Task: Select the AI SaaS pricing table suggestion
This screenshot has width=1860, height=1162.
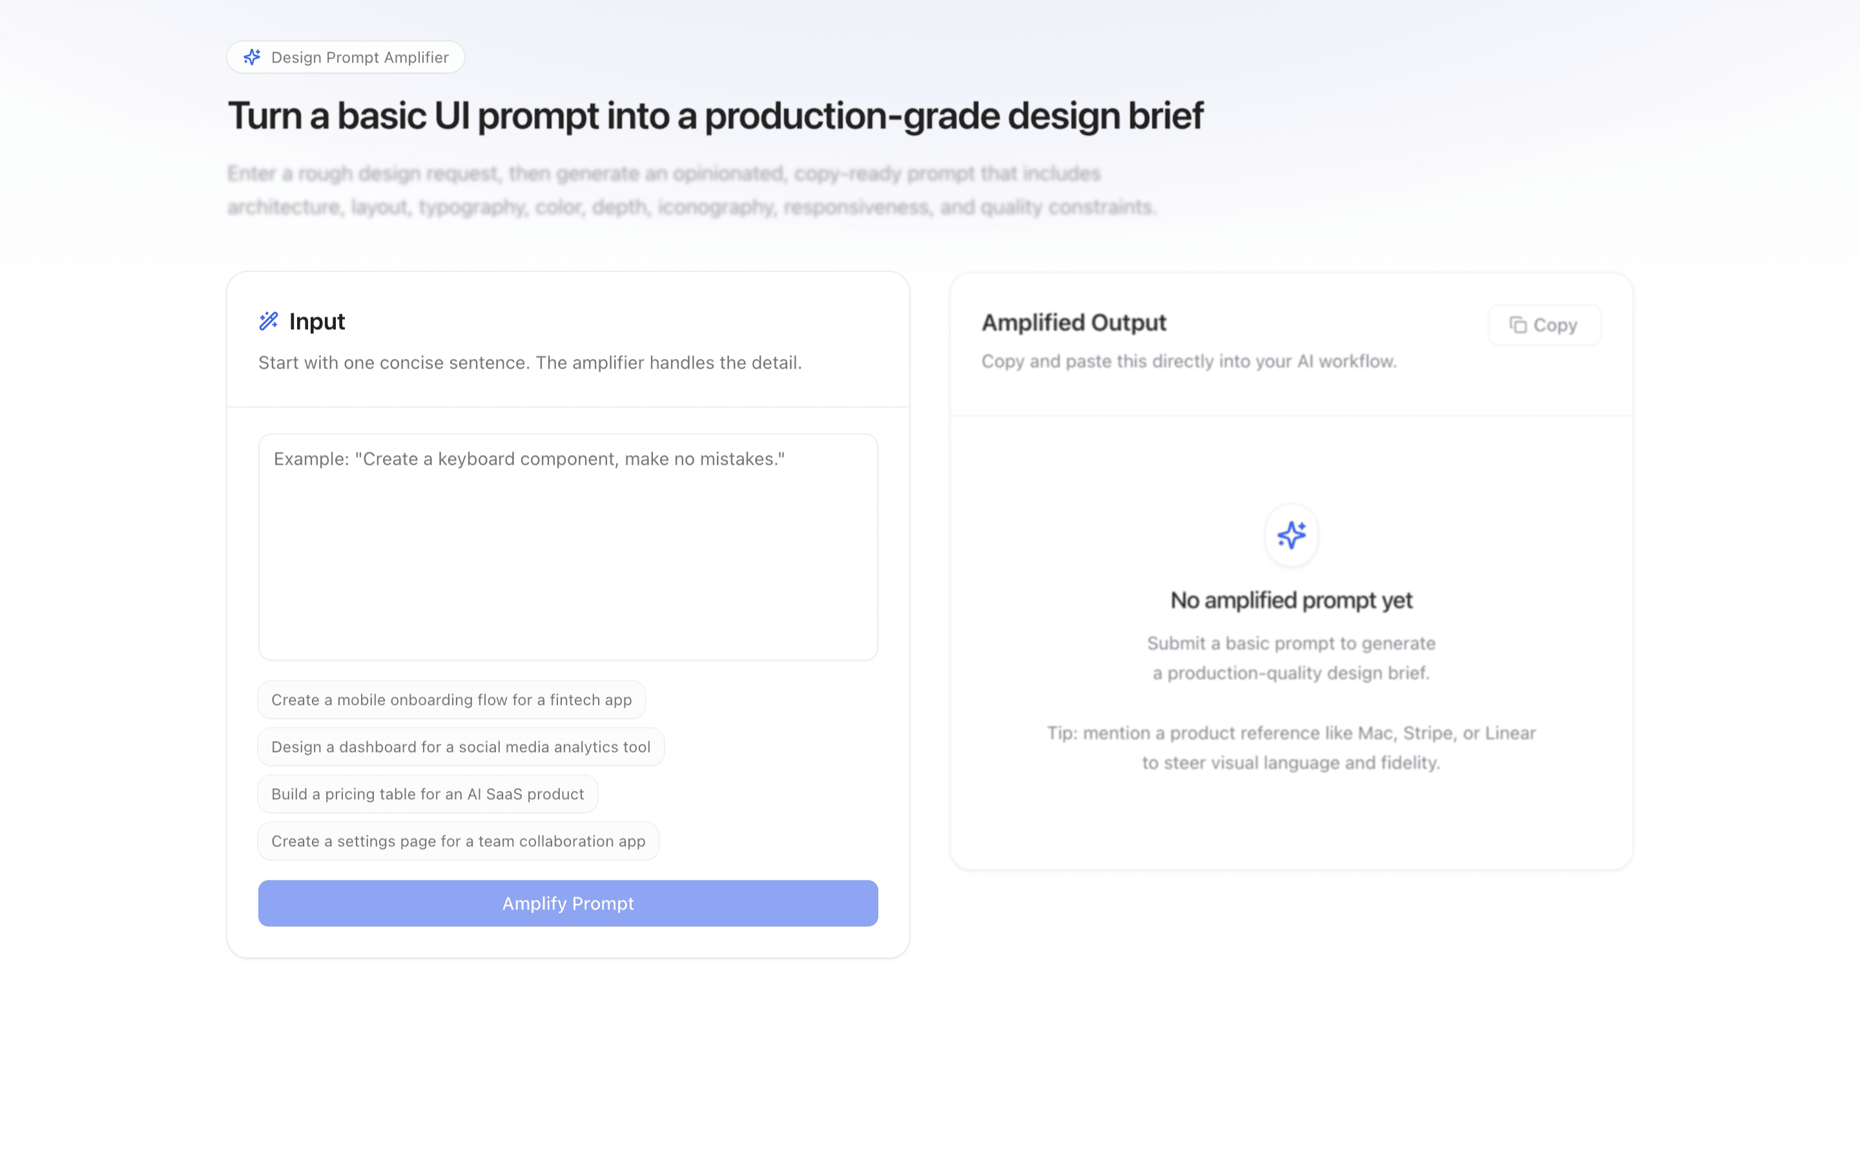Action: (428, 794)
